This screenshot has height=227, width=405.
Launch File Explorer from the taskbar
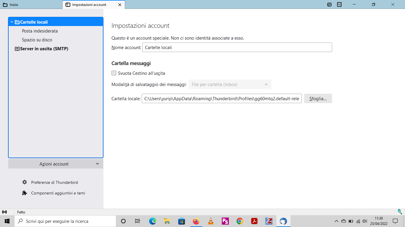tap(167, 221)
